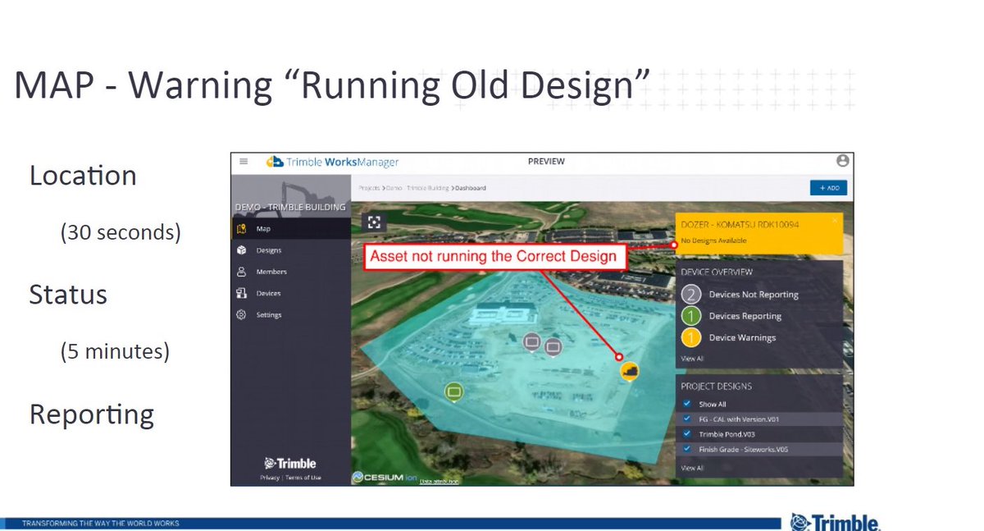Click View All under Device Overview
This screenshot has height=531, width=984.
click(692, 359)
